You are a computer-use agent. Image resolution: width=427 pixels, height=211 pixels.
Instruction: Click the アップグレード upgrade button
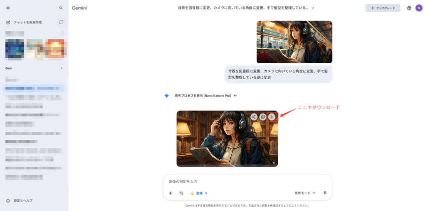(383, 8)
